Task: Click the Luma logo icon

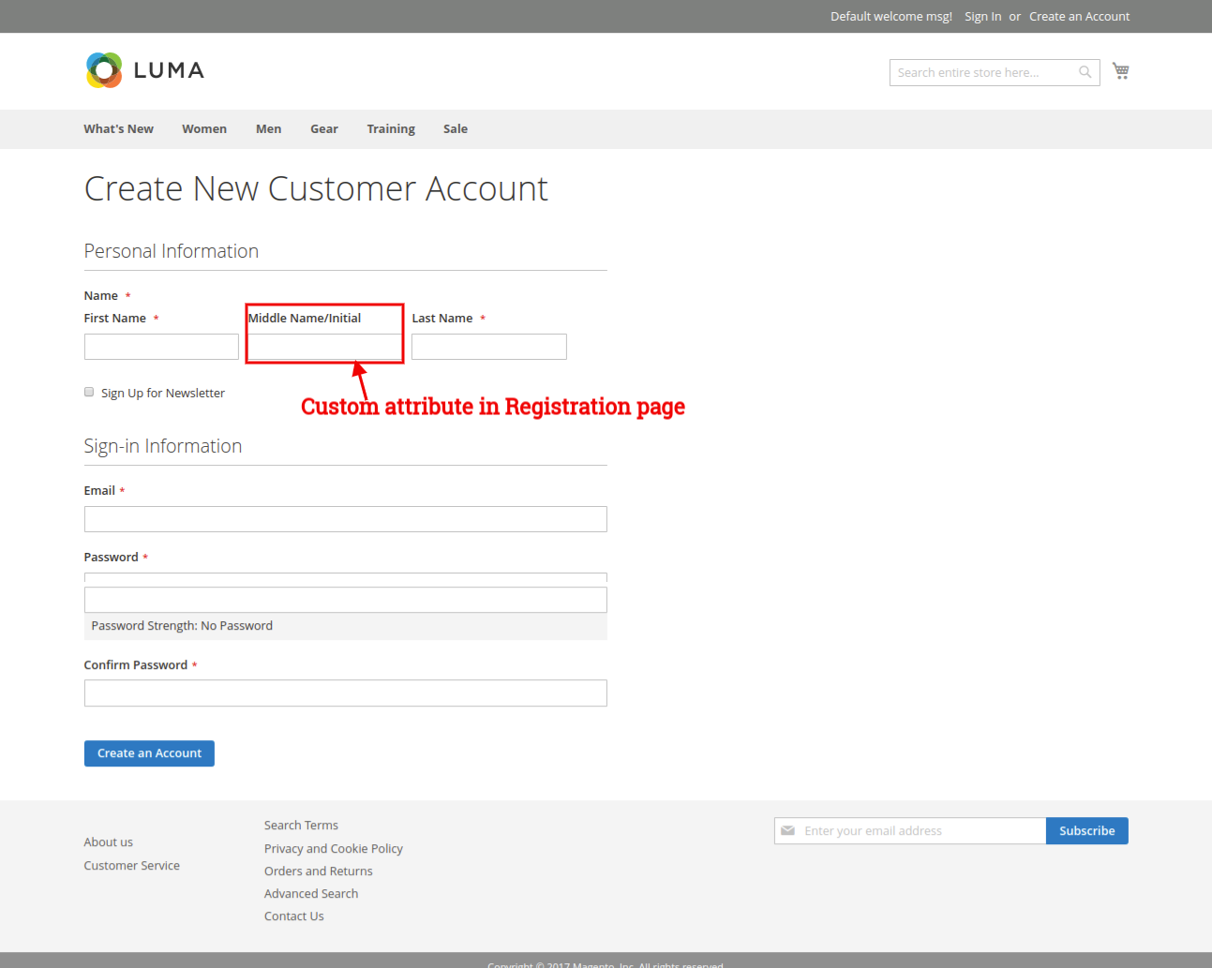Action: click(x=104, y=70)
